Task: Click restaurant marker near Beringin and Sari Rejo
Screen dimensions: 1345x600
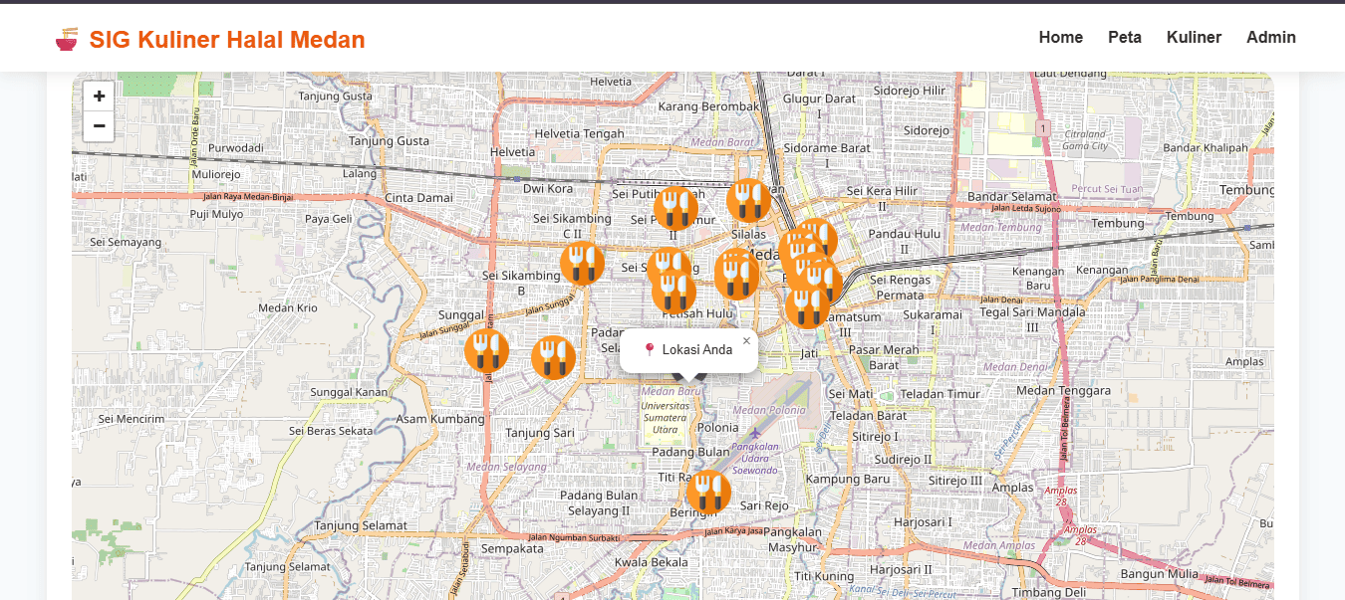Action: [708, 493]
